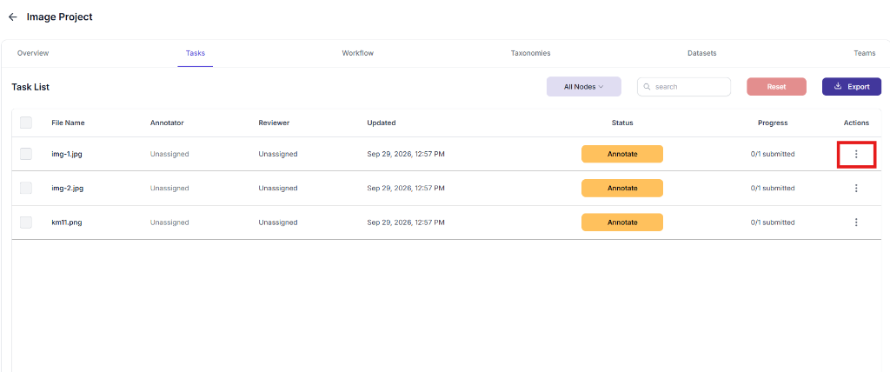The width and height of the screenshot is (890, 372).
Task: Go back using the arrow beside Image Project
Action: [x=12, y=17]
